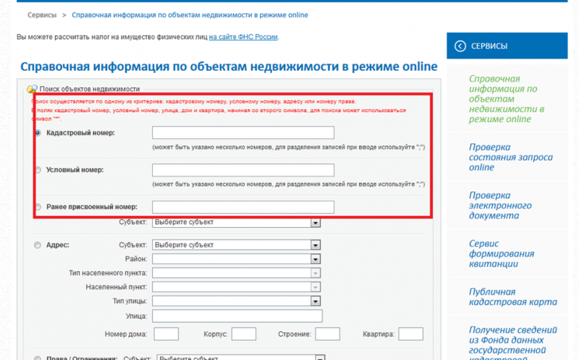The height and width of the screenshot is (360, 579).
Task: Click the main page heading Справочная информация
Action: pyautogui.click(x=229, y=67)
